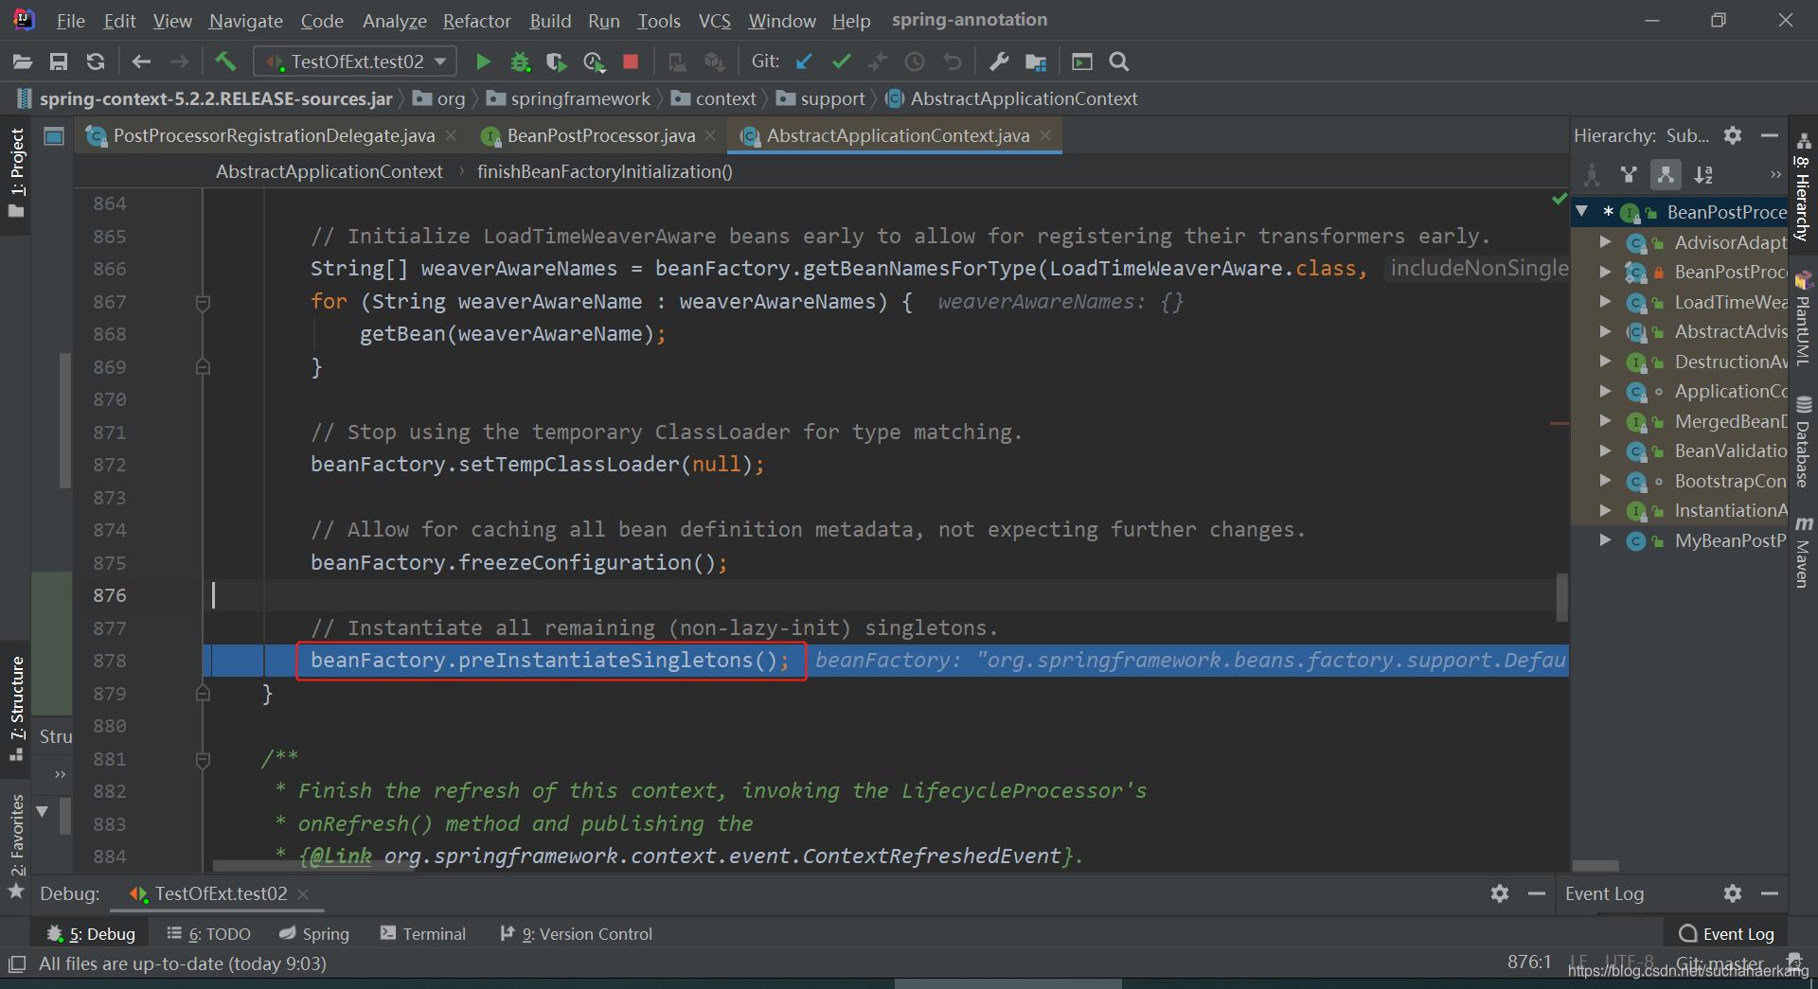Close the AbstractApplicationContext.java tab

point(1045,135)
